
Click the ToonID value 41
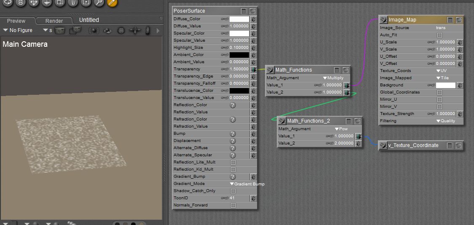232,198
